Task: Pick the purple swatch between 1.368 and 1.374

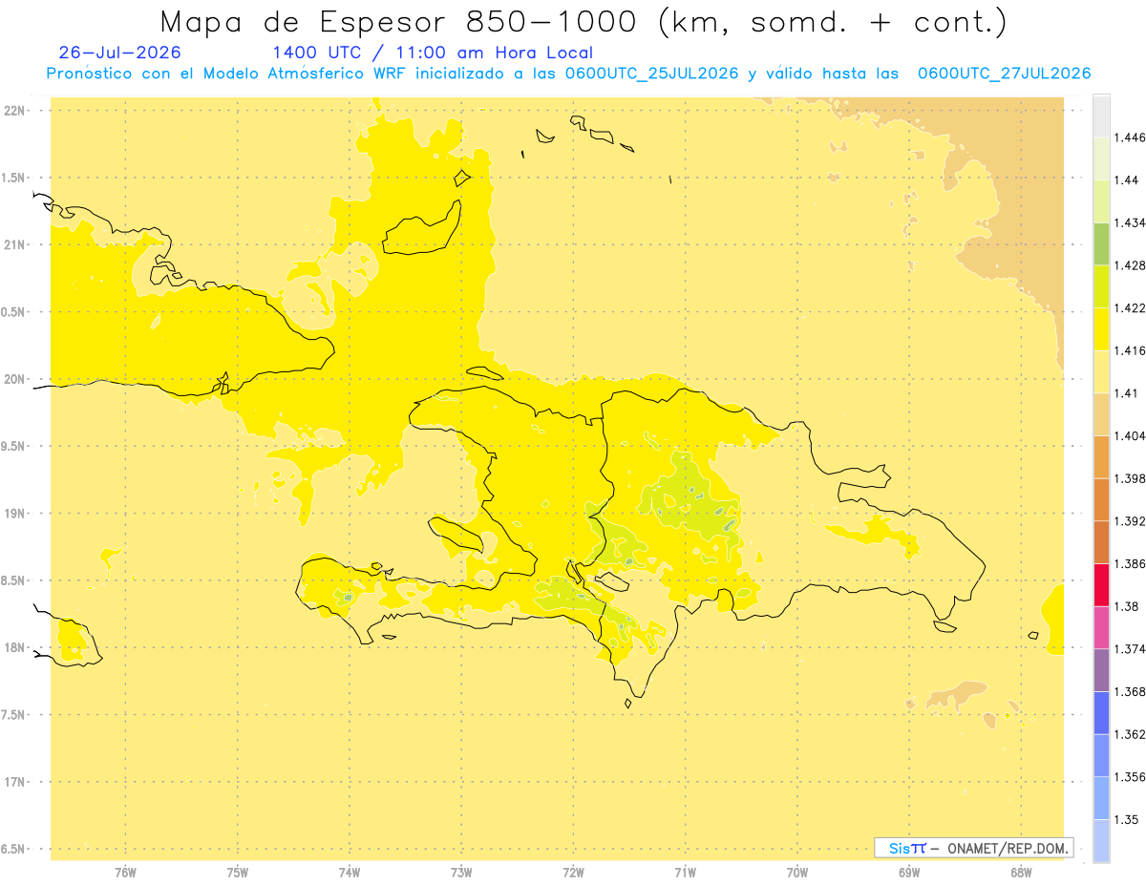Action: tap(1102, 670)
